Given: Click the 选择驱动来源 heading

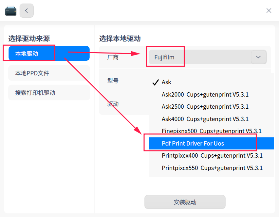Looking at the screenshot, I should click(29, 39).
